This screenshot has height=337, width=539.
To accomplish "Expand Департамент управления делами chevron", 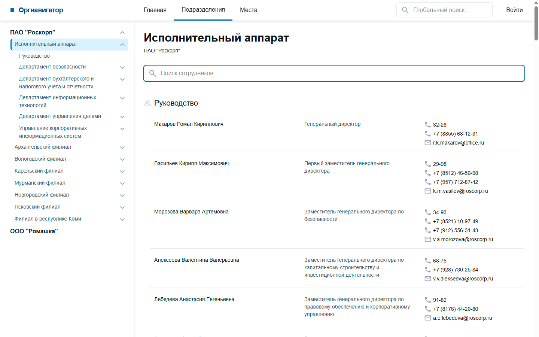I will 122,117.
